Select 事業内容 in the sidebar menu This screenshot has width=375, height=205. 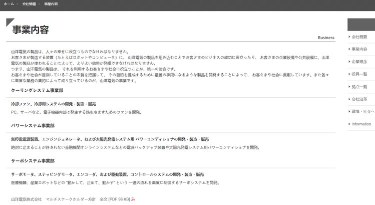coord(359,49)
